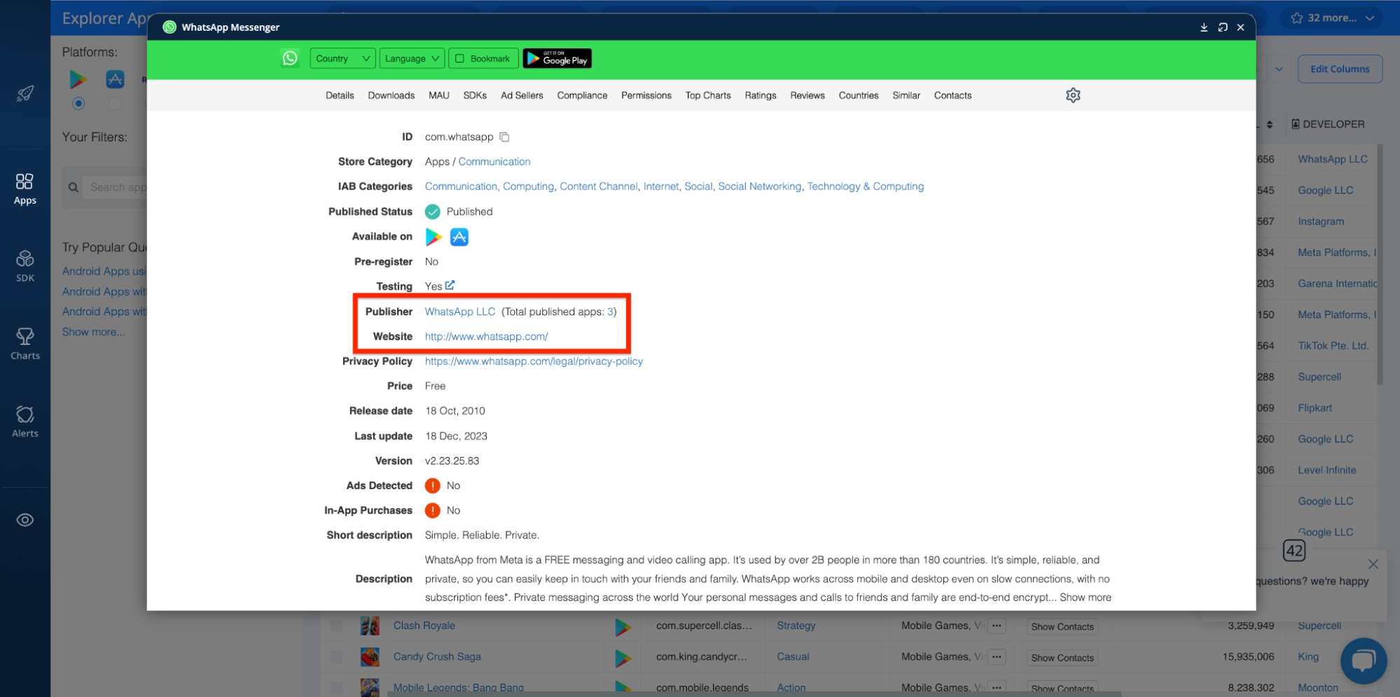Click the Google Play platform icon under Platforms
Image resolution: width=1400 pixels, height=697 pixels.
pyautogui.click(x=78, y=80)
